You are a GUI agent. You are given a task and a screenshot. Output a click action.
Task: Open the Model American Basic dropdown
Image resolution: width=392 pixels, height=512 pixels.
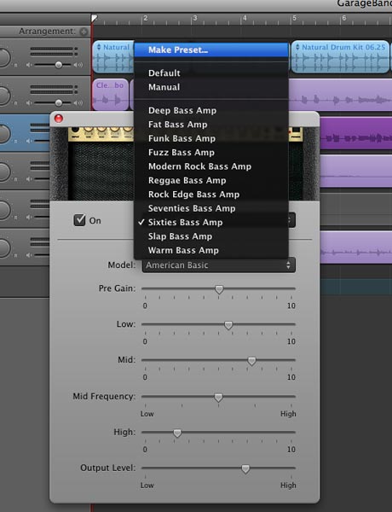click(x=219, y=265)
